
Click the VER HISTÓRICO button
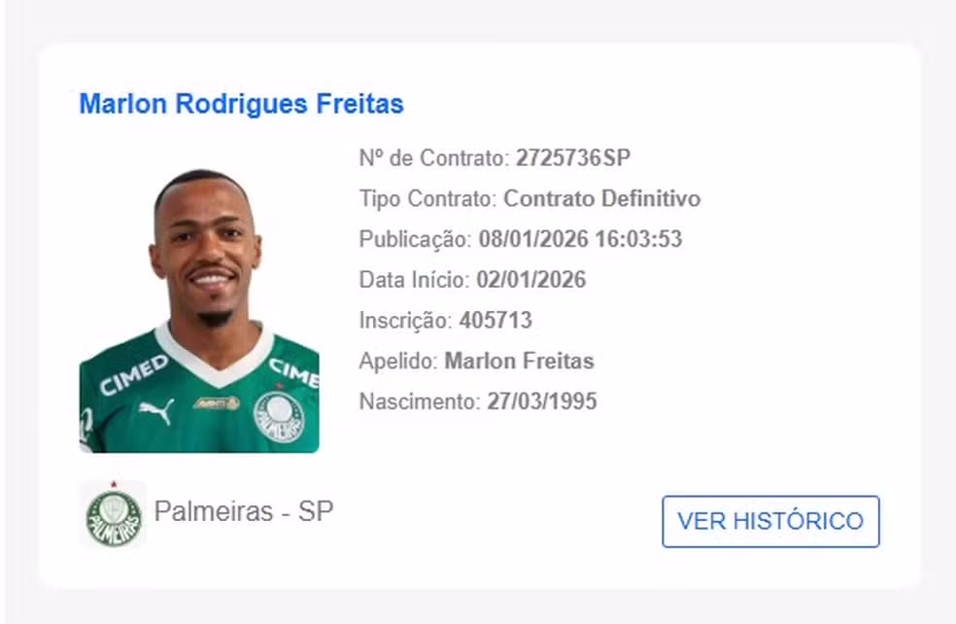(769, 521)
